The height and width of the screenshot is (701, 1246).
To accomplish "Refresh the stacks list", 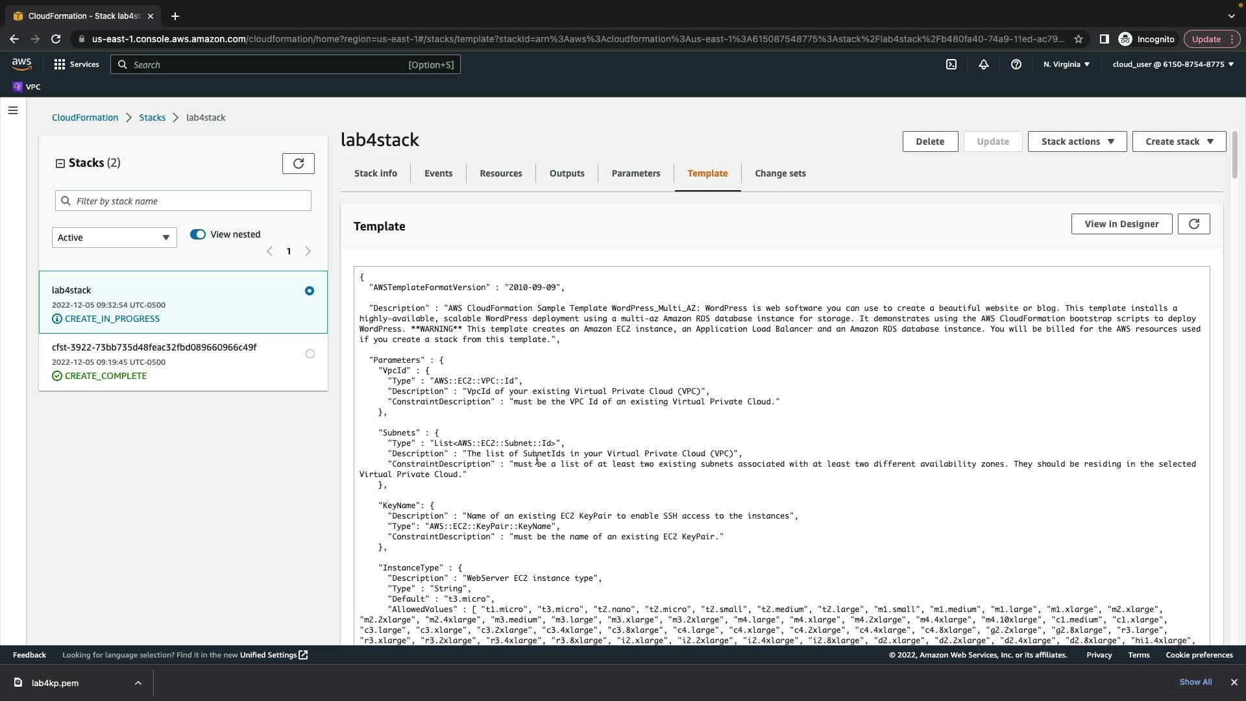I will [299, 164].
